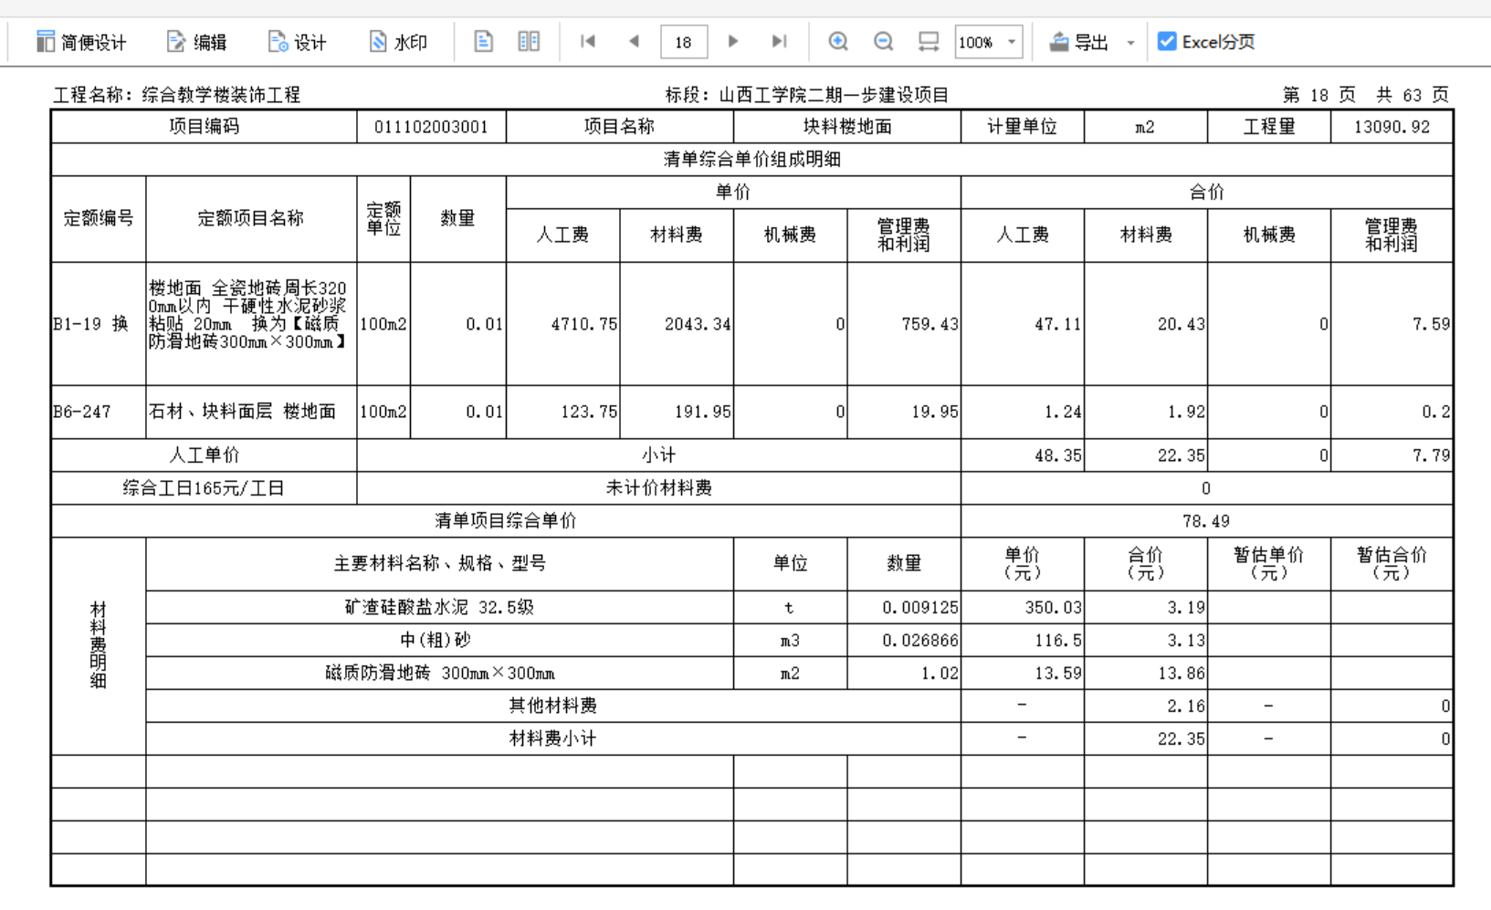Select project code cell 011102003001
Viewport: 1491px width, 910px height.
[431, 127]
